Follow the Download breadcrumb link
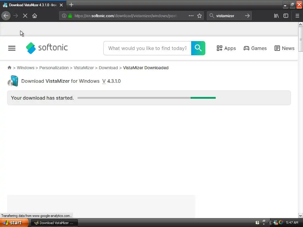This screenshot has width=303, height=227. (108, 68)
